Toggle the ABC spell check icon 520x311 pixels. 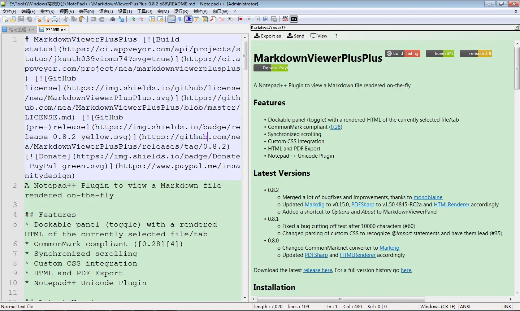(x=285, y=19)
